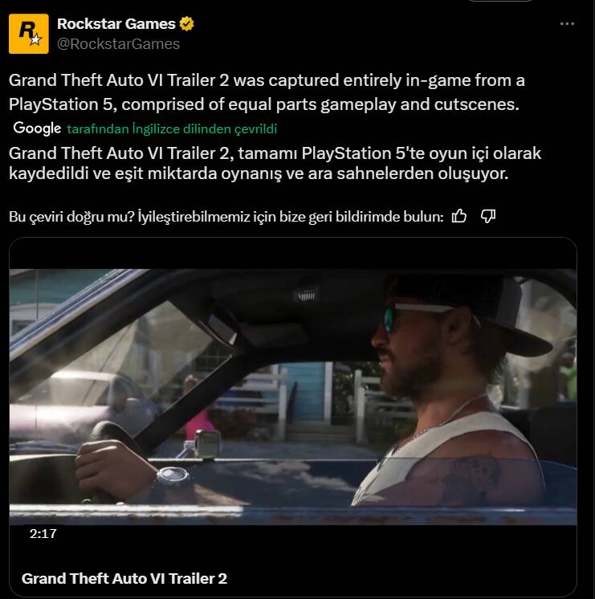The width and height of the screenshot is (595, 599).
Task: Click the green 'İngilizce dilinden çevrildi' translation text
Action: tap(173, 129)
